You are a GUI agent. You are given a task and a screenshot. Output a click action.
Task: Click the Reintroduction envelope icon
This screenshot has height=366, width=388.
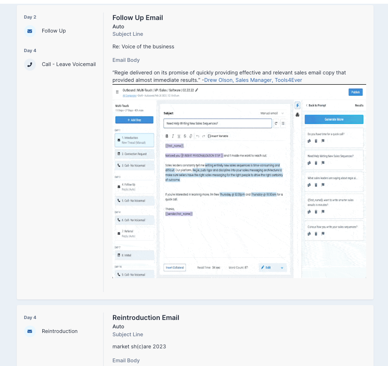point(30,332)
